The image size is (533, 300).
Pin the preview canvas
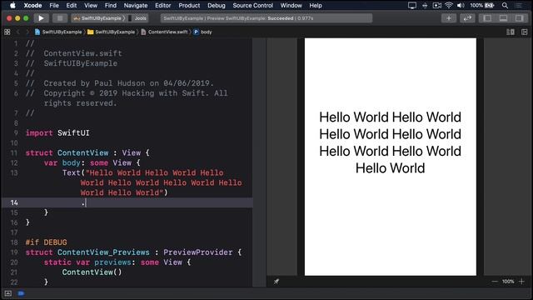click(x=276, y=282)
